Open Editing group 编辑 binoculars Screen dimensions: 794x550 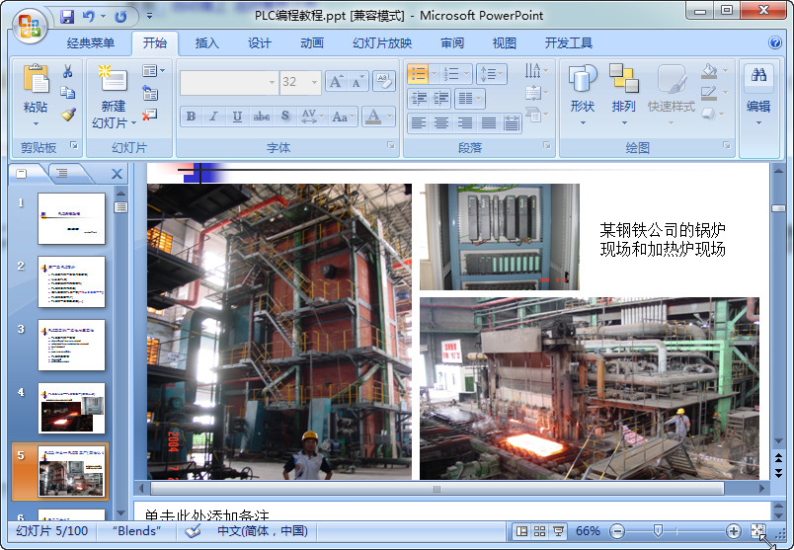758,95
